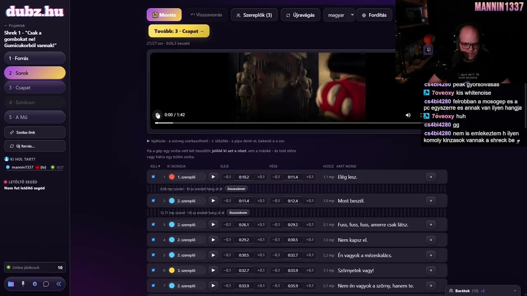The height and width of the screenshot is (296, 527).
Task: Open settings gear in sidebar bottom bar
Action: point(35,284)
